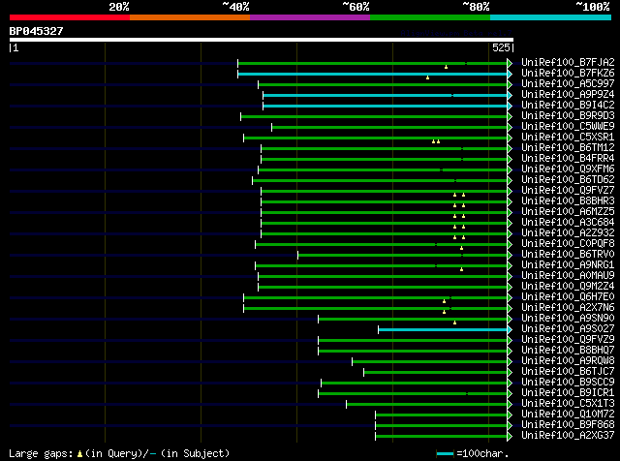Select the white BP045327 query sequence bar
Image resolution: width=620 pixels, height=461 pixels.
[262, 40]
